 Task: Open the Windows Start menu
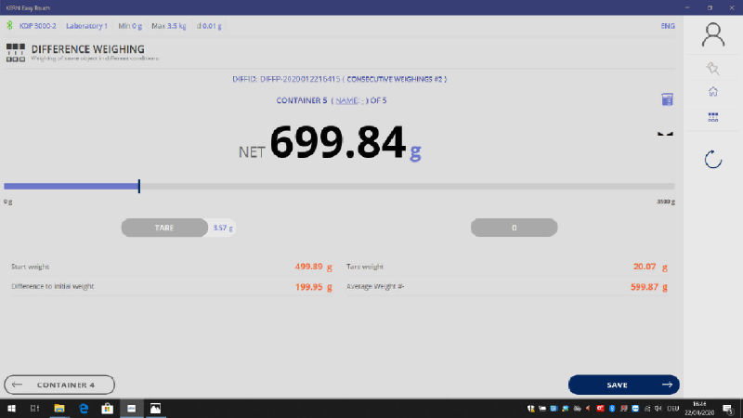(10, 408)
